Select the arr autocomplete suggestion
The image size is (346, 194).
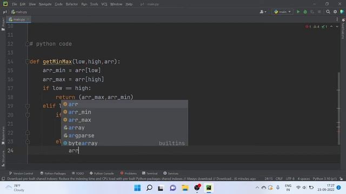click(124, 104)
